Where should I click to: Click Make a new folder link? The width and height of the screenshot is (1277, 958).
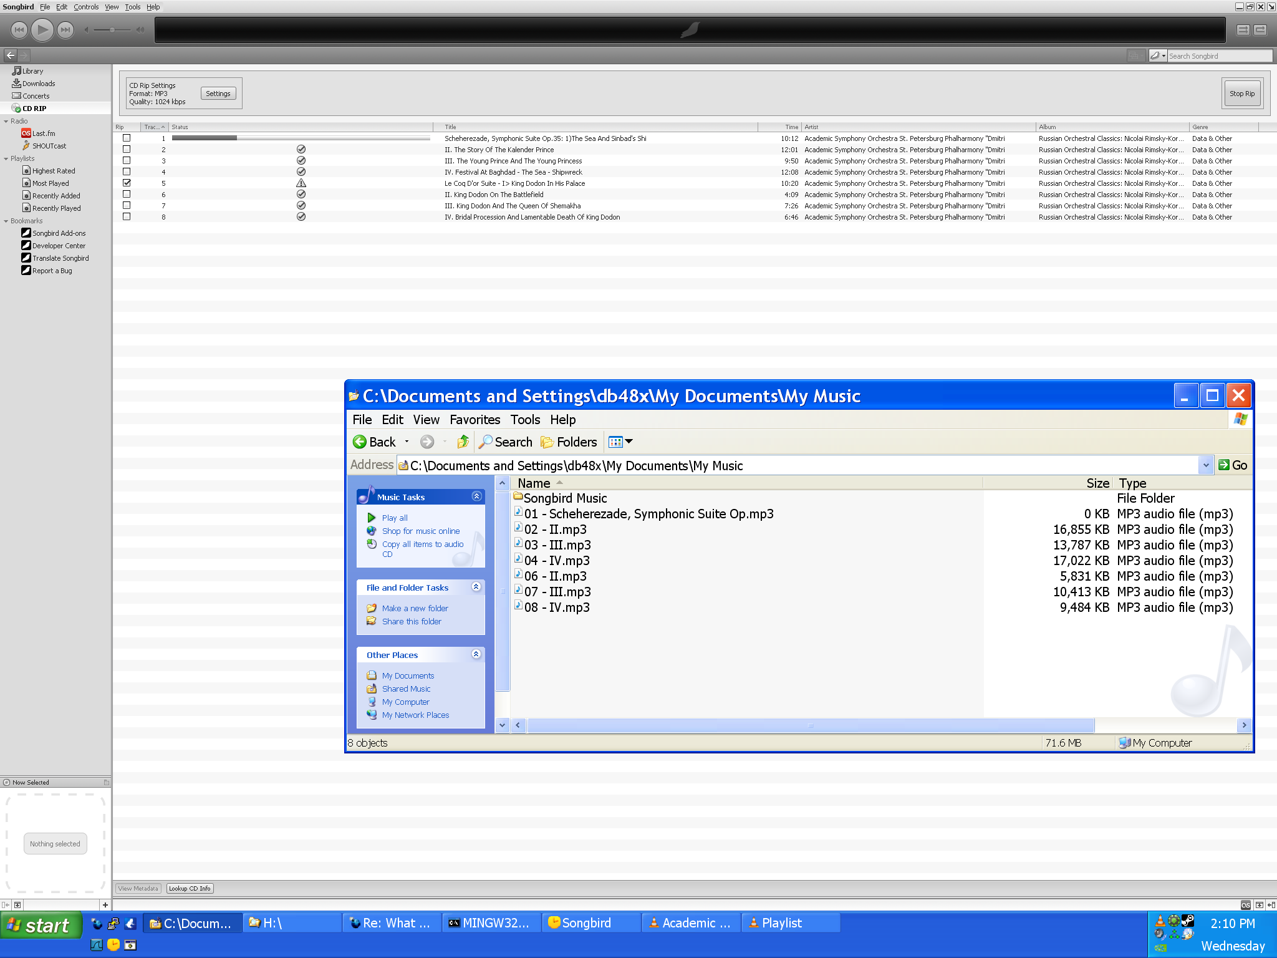click(415, 608)
